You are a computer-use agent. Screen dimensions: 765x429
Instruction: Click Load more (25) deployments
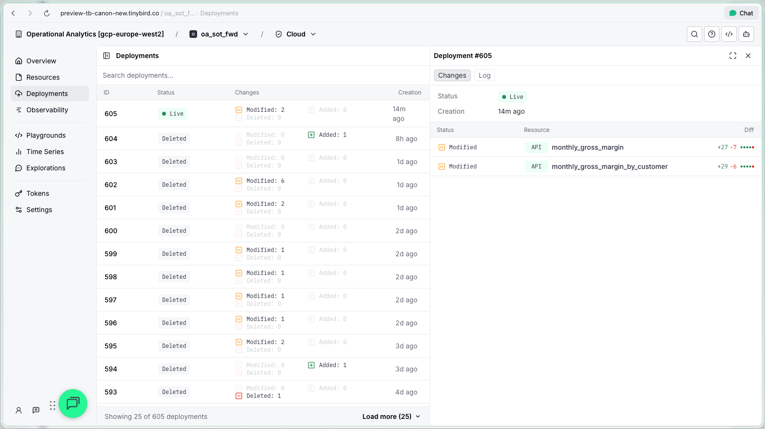coord(391,417)
